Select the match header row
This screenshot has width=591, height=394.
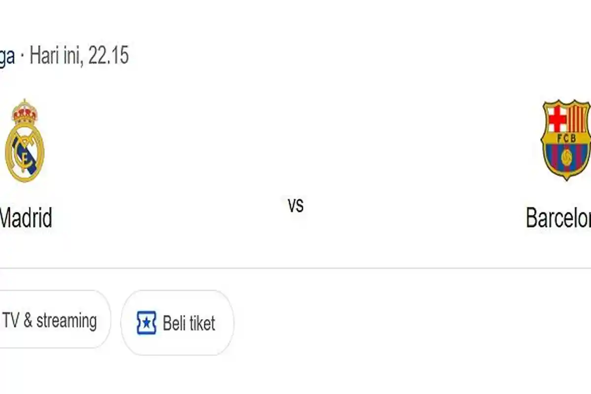coord(295,163)
